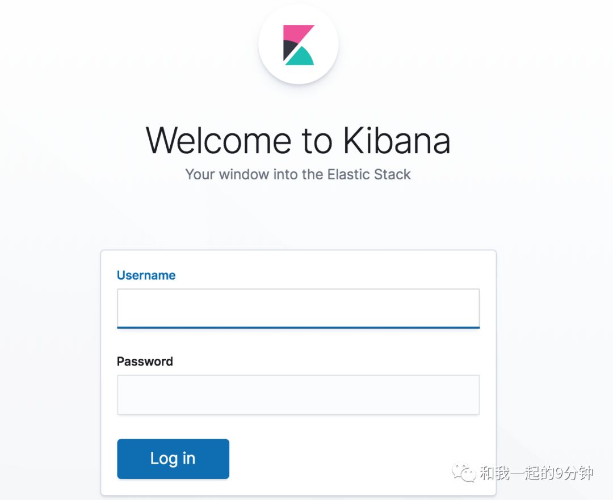Click the word "Kibana" in the heading
This screenshot has height=500, width=613.
(396, 140)
